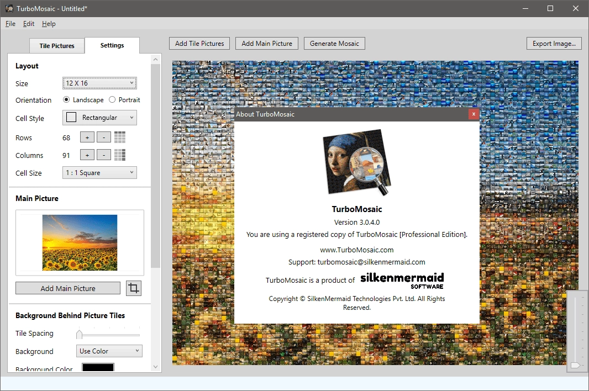Click the www.TurboMosaic.com link
589x391 pixels.
pos(357,250)
